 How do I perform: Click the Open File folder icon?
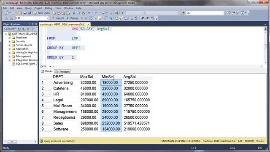[20, 13]
